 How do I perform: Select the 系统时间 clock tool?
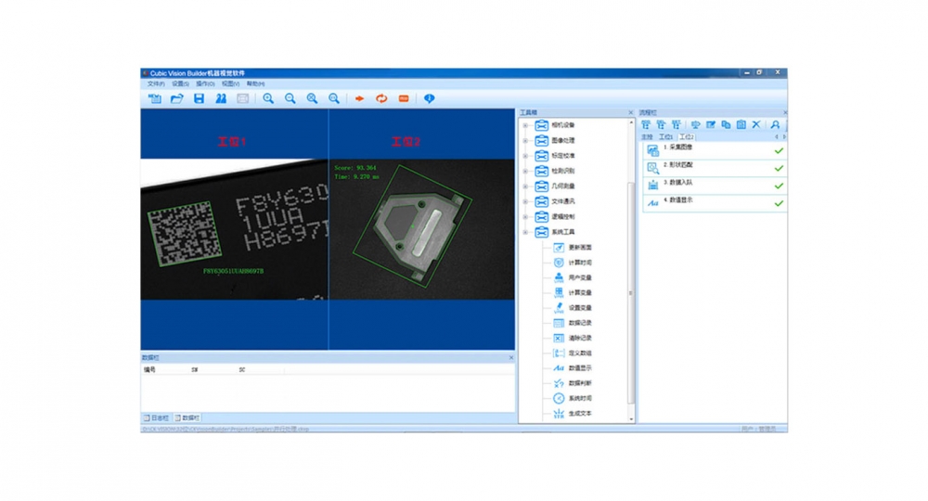tap(559, 398)
